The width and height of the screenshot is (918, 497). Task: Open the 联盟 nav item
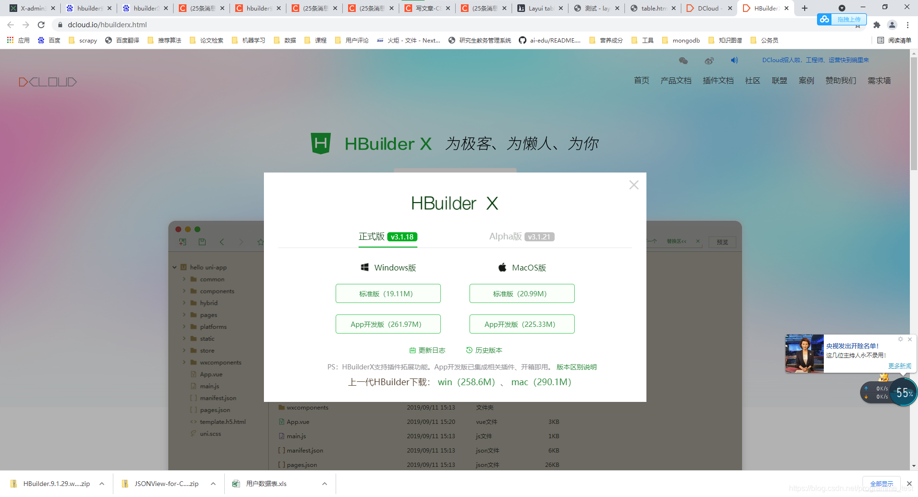pyautogui.click(x=779, y=80)
